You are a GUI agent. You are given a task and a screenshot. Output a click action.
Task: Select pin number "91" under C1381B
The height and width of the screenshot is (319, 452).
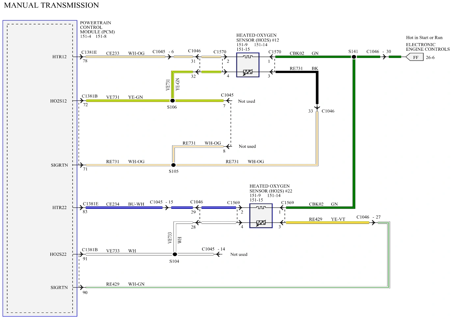tap(85, 259)
